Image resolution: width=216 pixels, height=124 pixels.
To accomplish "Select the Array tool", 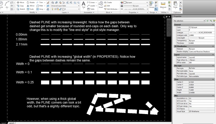I will pos(40,9).
